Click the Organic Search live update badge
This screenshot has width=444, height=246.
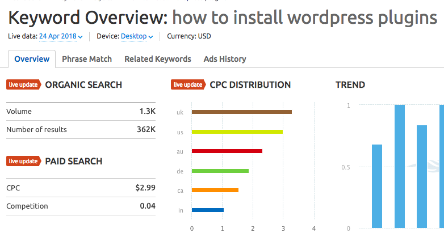point(24,85)
